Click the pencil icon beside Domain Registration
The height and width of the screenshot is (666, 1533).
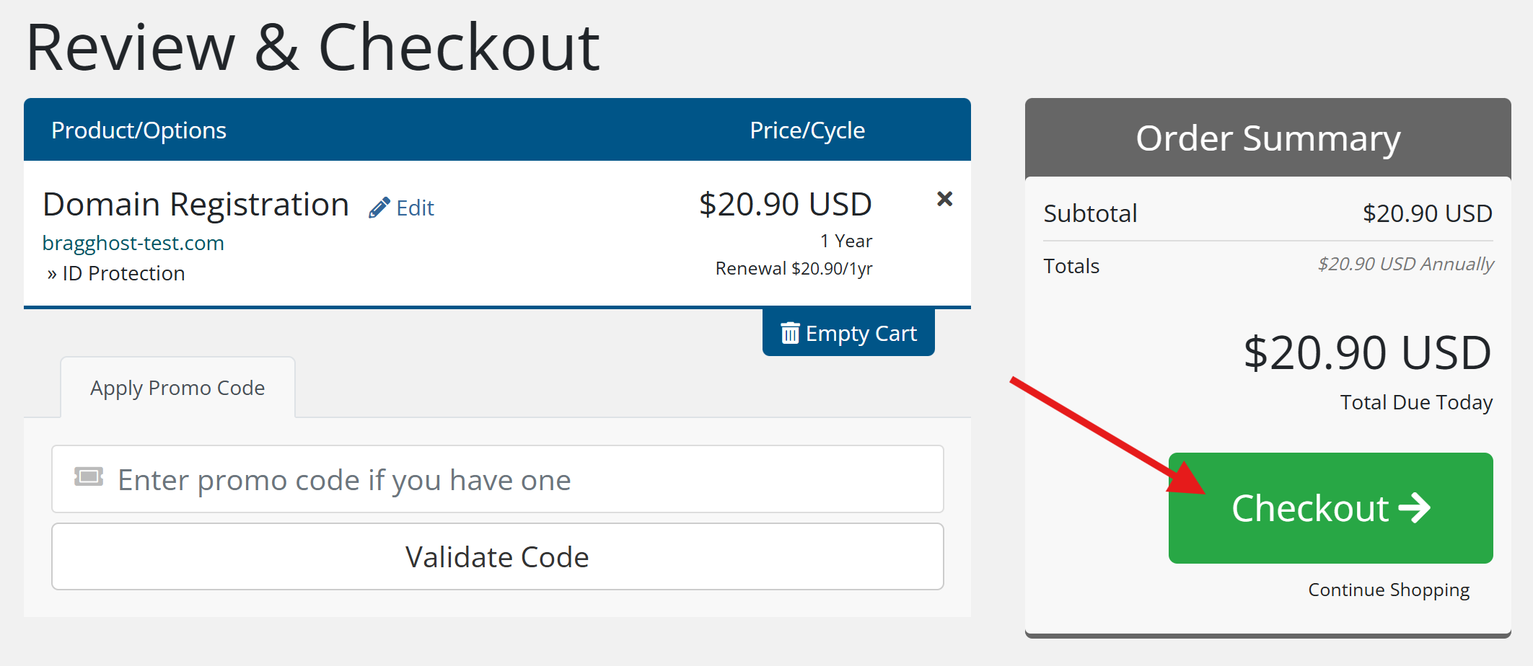[379, 208]
